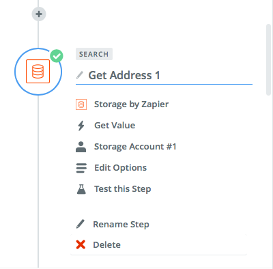Open Storage Account #1 section

135,147
